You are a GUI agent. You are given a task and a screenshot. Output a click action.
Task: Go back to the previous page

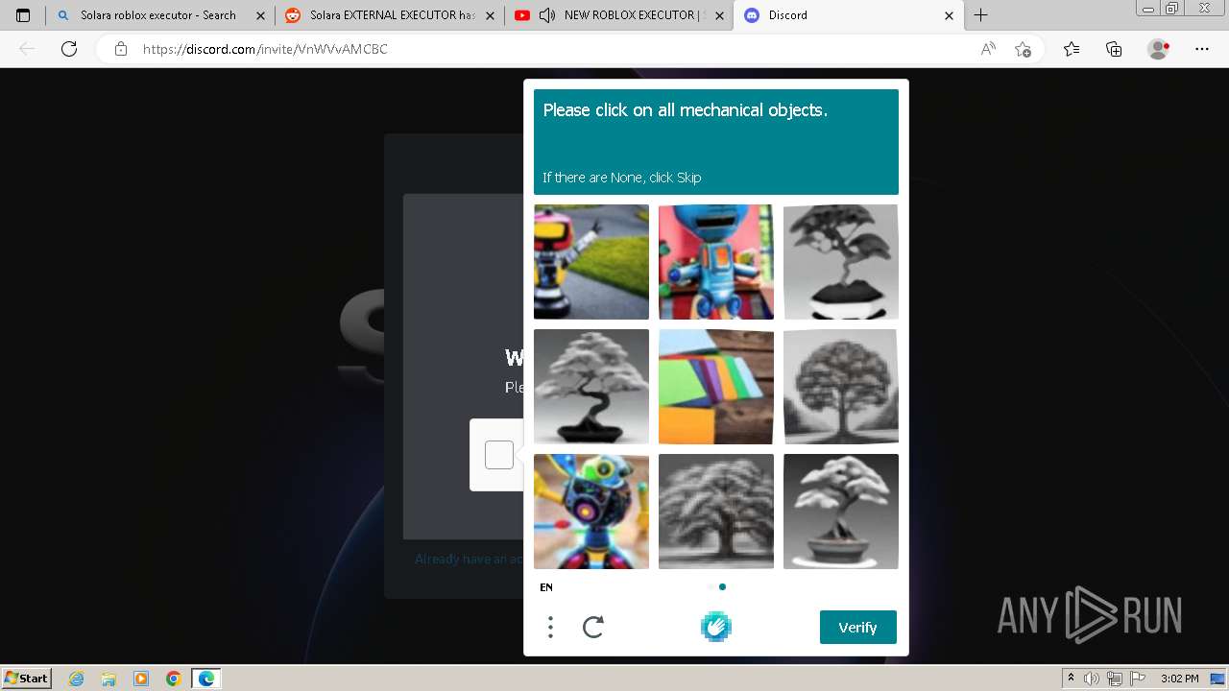tap(27, 49)
